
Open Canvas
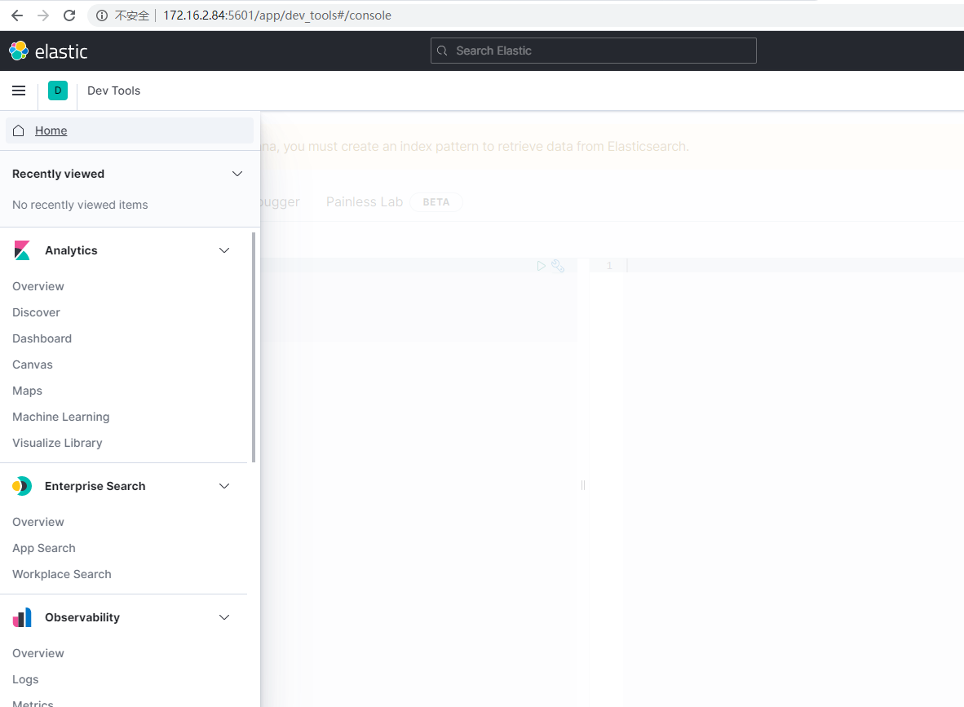33,365
